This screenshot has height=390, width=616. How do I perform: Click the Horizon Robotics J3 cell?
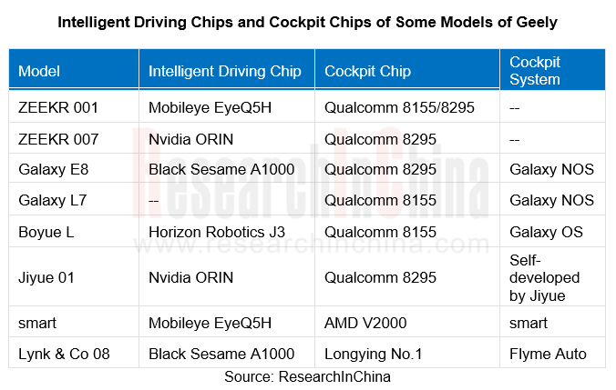tap(227, 232)
